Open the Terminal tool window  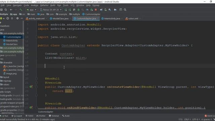pyautogui.click(x=54, y=116)
